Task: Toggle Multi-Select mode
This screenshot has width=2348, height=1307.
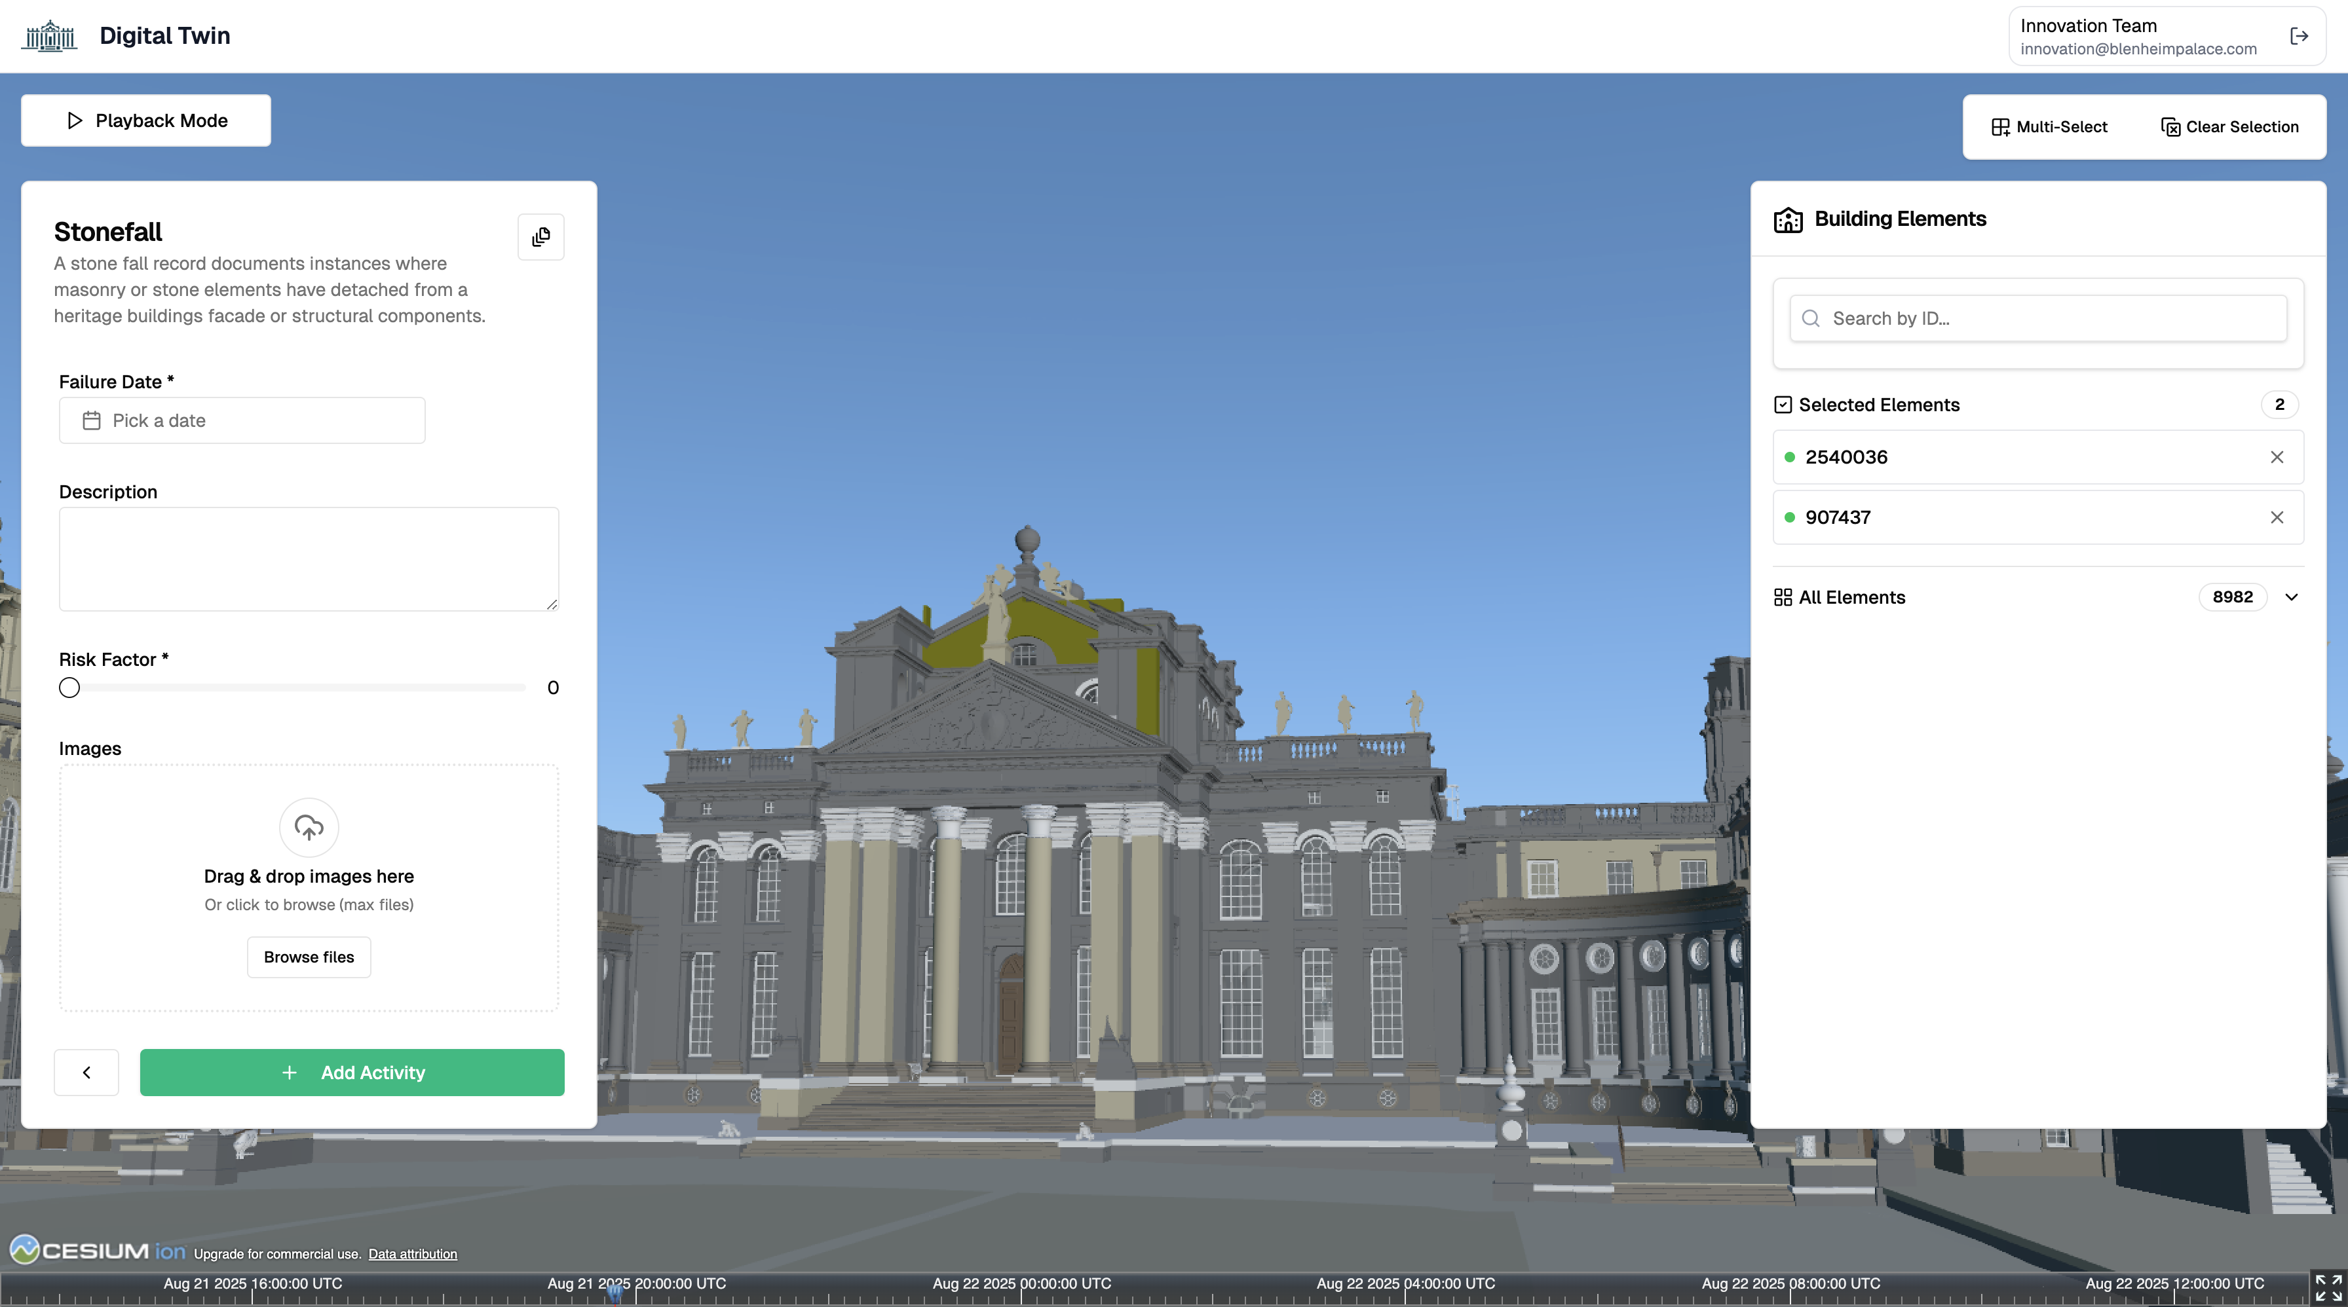Action: (x=2049, y=126)
